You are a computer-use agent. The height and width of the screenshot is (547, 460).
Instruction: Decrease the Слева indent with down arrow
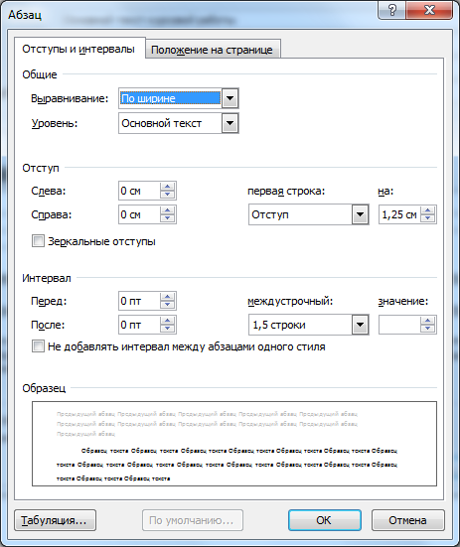[x=168, y=195]
